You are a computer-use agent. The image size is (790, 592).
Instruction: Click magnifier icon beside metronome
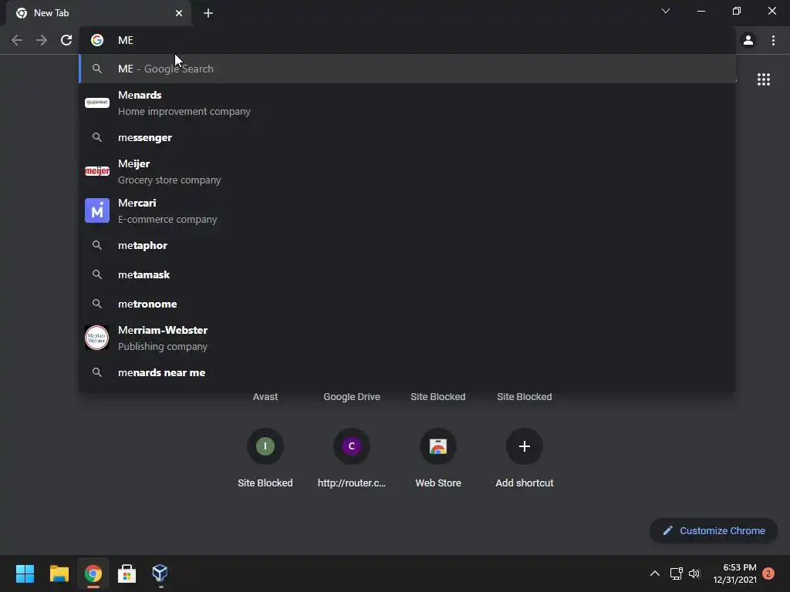(x=97, y=304)
